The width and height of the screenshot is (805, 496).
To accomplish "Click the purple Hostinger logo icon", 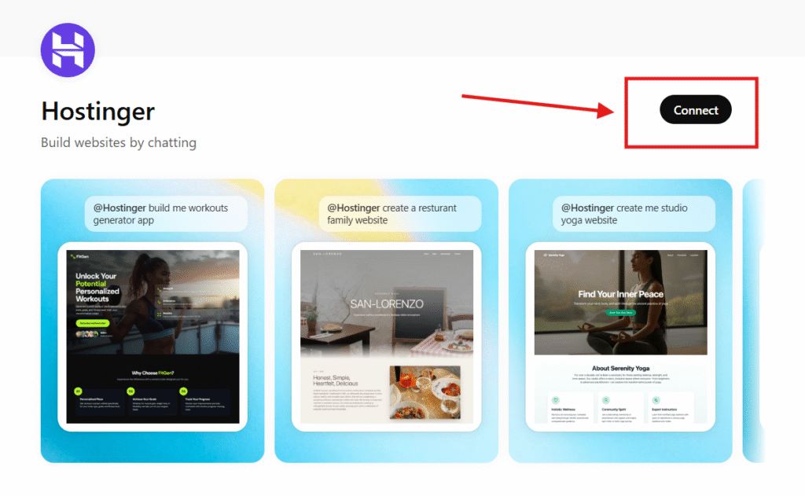I will (68, 50).
